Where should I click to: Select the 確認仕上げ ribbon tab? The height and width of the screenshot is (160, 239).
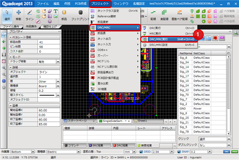click(x=50, y=27)
